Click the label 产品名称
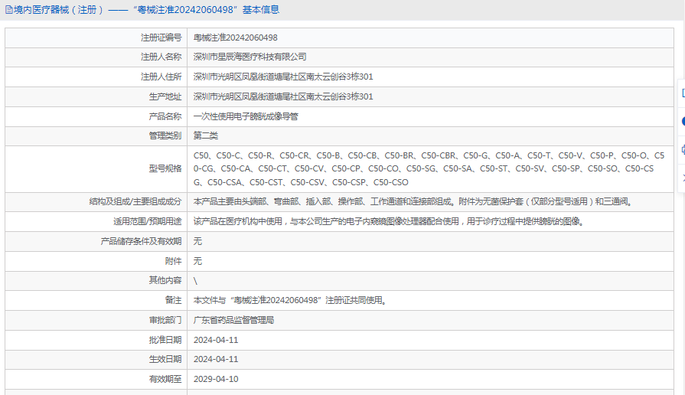 [x=165, y=116]
